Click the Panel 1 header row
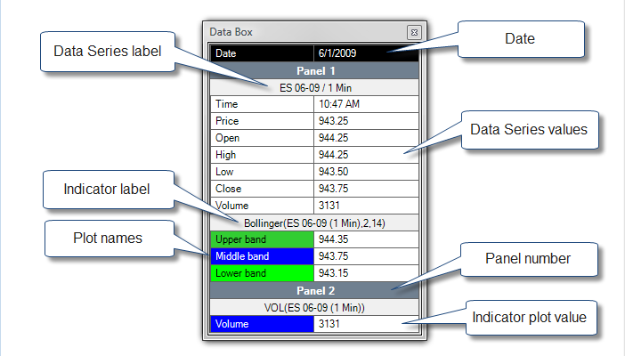 click(x=315, y=70)
